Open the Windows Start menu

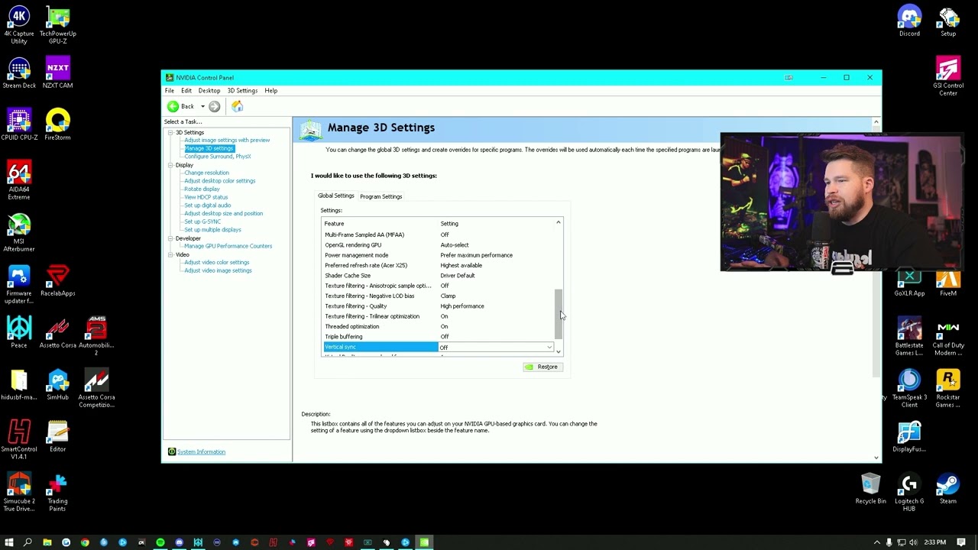pos(9,542)
